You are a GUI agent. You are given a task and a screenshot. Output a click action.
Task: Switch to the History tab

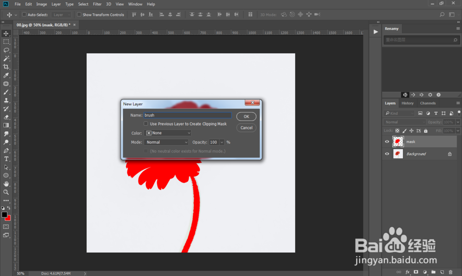(407, 103)
